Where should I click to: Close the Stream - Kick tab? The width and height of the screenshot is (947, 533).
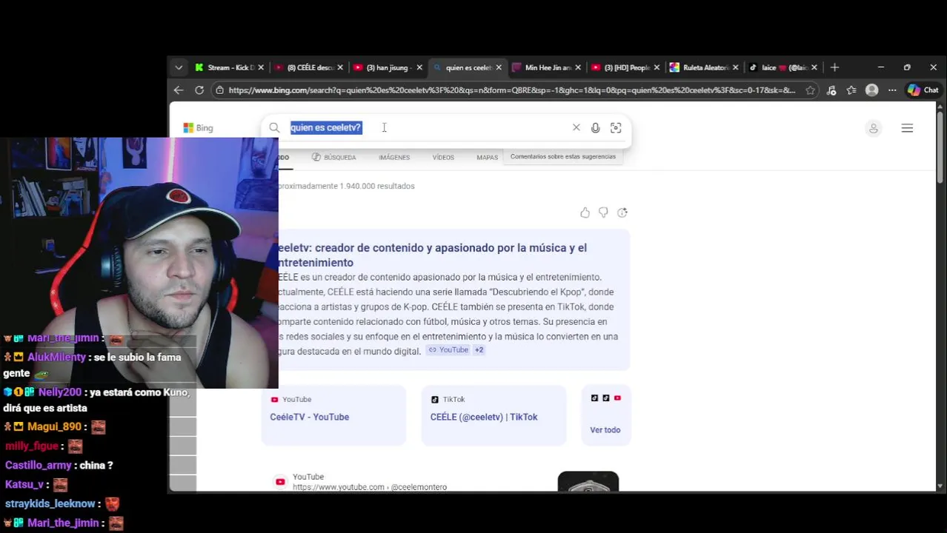point(261,67)
